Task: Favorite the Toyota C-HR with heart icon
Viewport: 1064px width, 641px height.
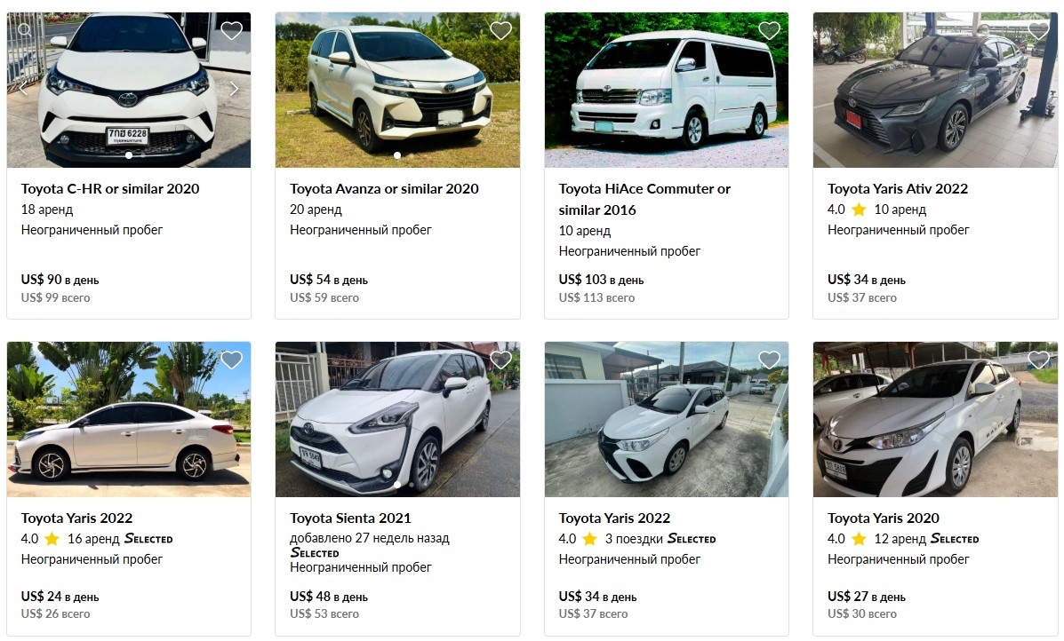Action: tap(231, 30)
